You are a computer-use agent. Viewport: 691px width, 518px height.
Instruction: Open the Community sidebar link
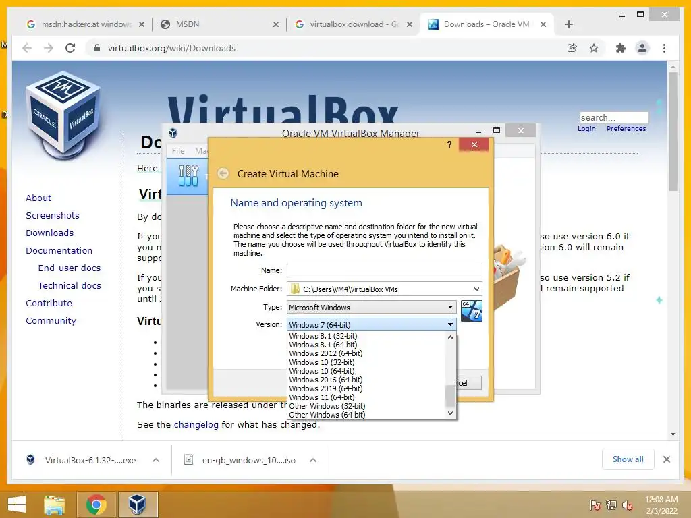point(51,320)
